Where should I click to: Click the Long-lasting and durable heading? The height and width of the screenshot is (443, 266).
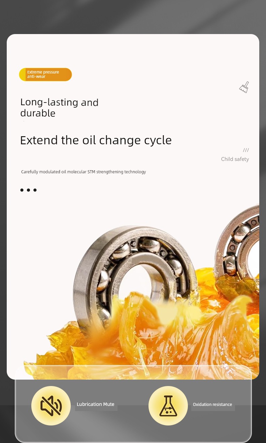[59, 108]
